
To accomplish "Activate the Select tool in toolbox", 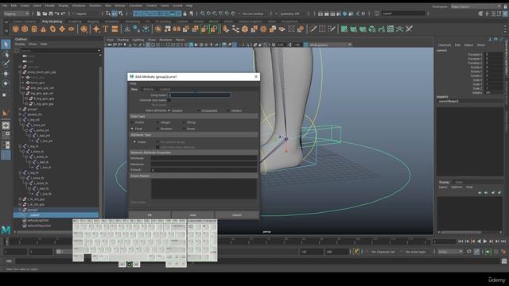I will tap(6, 44).
